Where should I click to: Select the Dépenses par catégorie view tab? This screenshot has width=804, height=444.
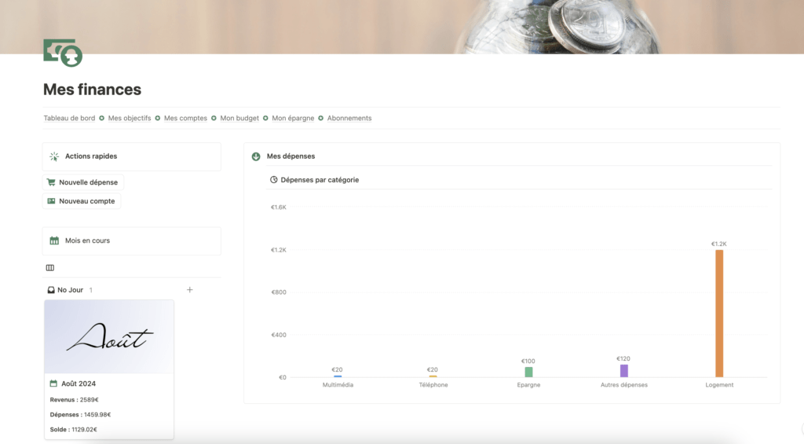pos(320,180)
